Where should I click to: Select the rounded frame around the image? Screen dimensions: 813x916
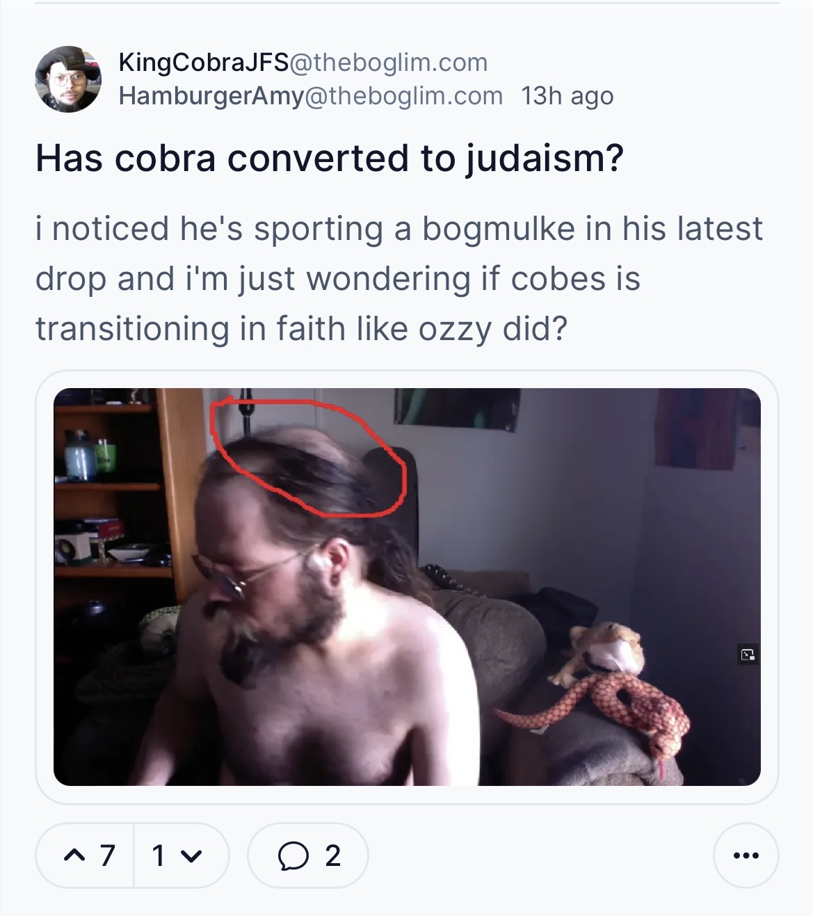(407, 587)
